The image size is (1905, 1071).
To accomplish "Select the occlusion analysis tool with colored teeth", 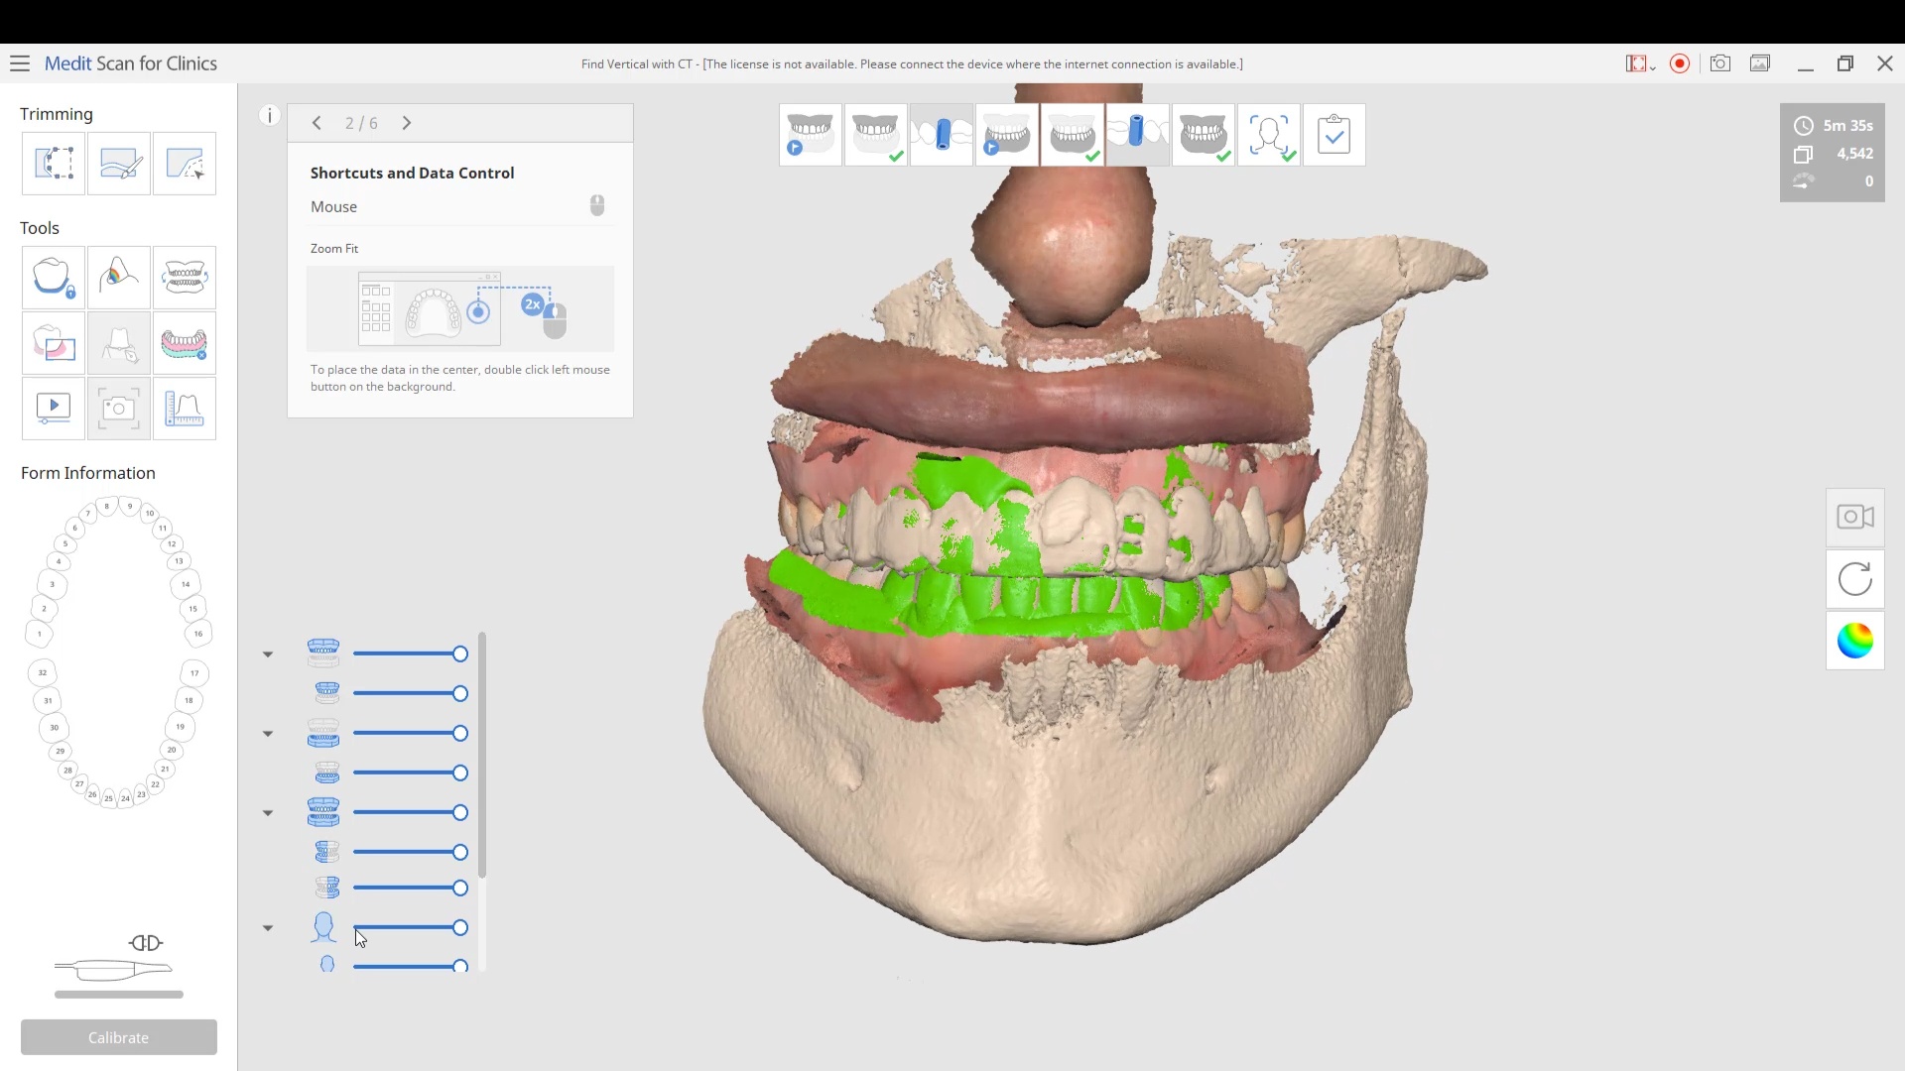I will point(185,343).
